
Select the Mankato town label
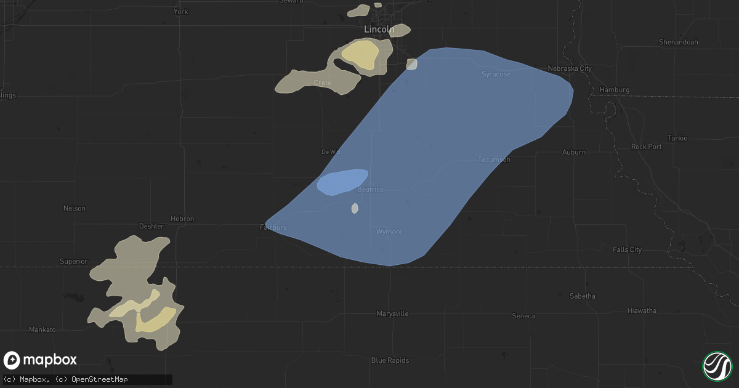pos(42,329)
